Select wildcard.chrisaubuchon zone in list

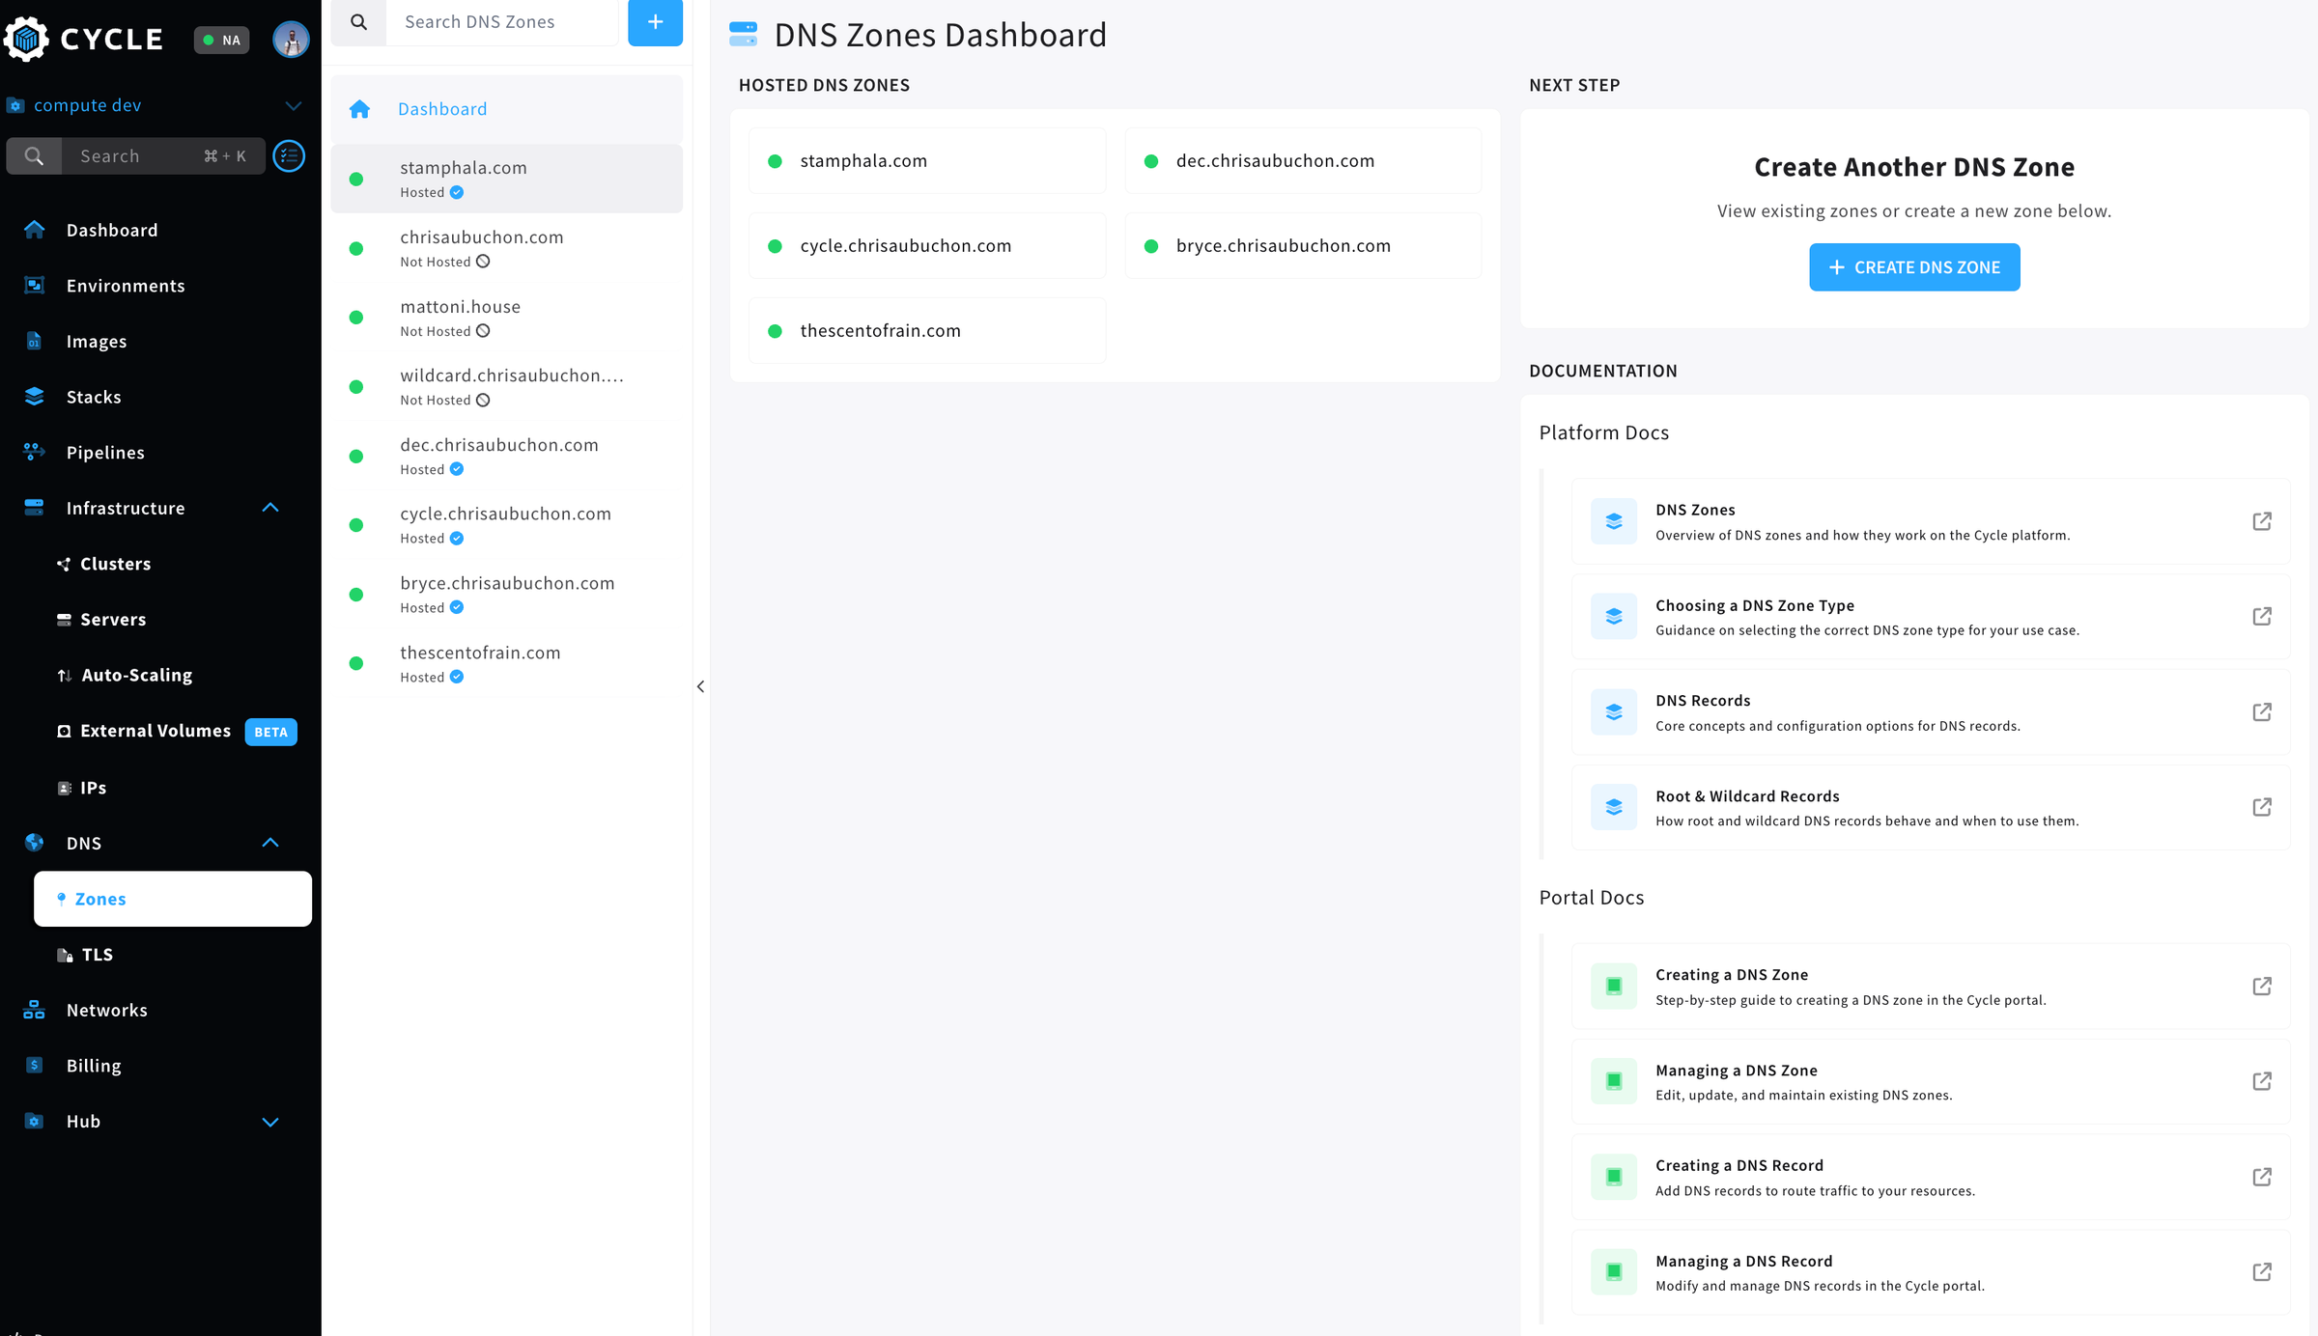click(507, 386)
